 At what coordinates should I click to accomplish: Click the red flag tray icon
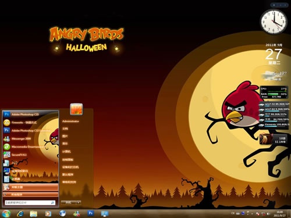coord(258,214)
